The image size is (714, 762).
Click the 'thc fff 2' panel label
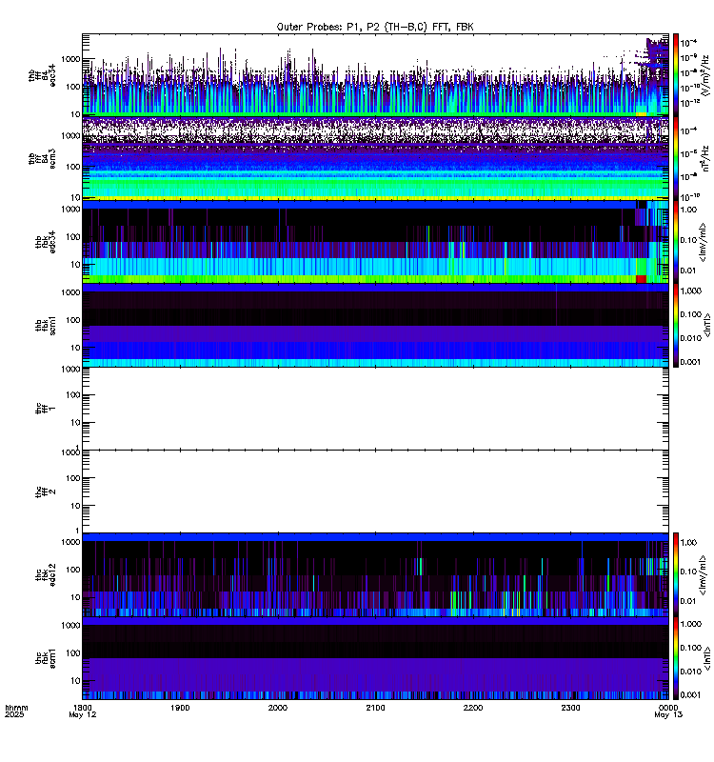pos(45,491)
